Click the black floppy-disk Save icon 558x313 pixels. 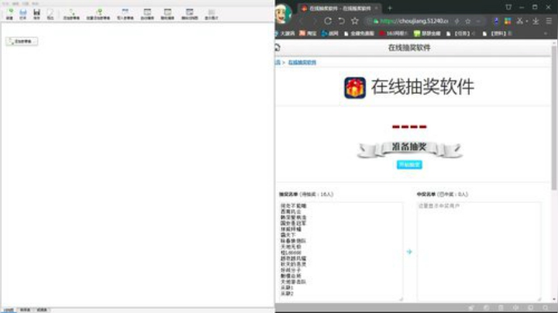[36, 14]
